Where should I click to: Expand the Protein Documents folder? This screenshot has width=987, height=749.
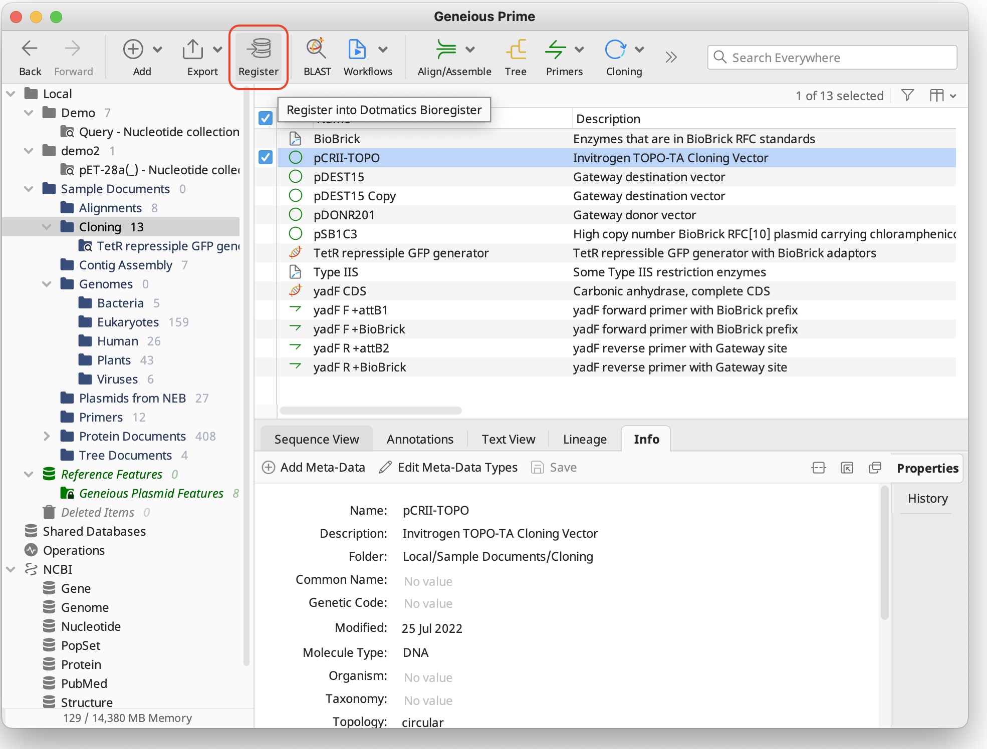[x=47, y=436]
